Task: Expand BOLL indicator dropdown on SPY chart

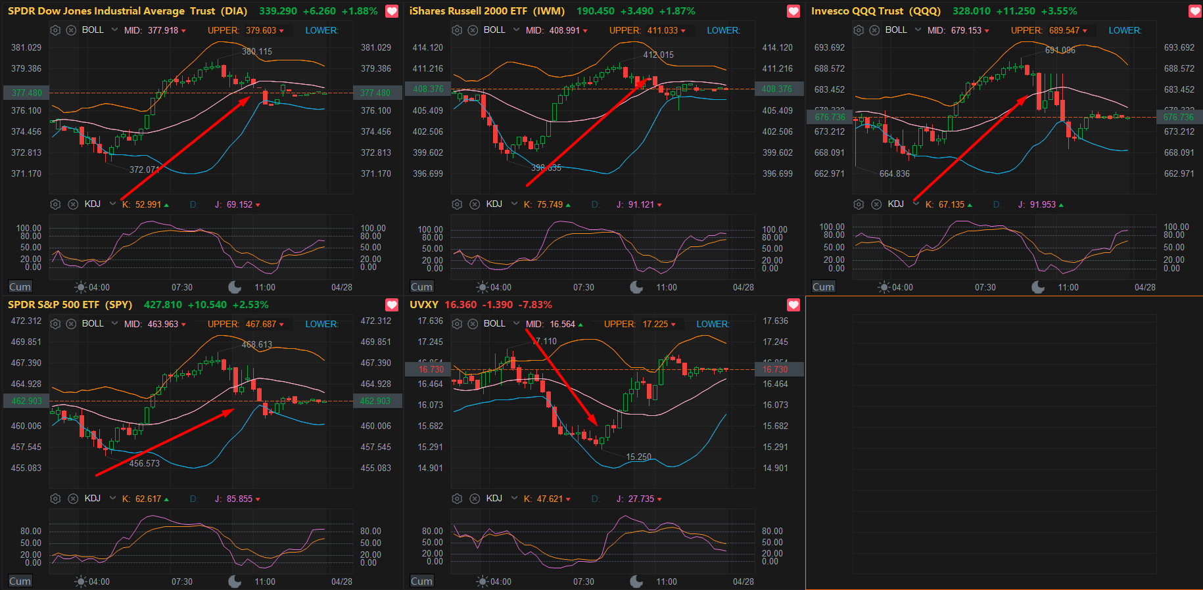Action: coord(114,324)
